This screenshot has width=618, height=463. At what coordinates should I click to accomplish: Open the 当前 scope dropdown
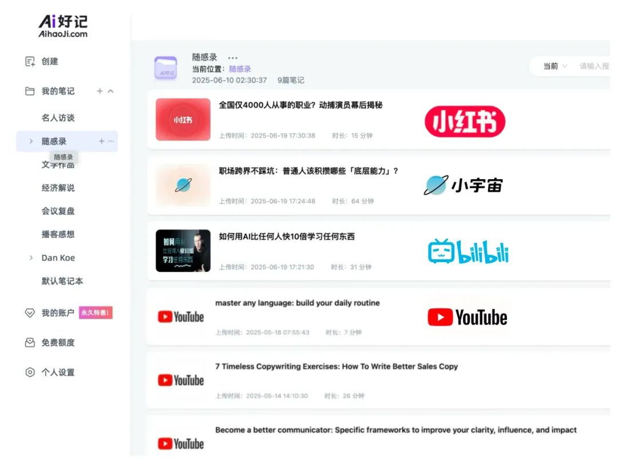click(555, 66)
